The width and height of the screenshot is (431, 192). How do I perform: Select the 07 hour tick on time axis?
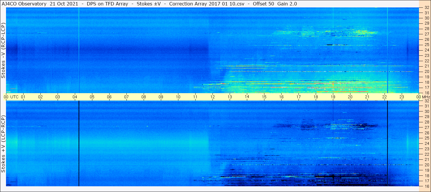pos(126,97)
